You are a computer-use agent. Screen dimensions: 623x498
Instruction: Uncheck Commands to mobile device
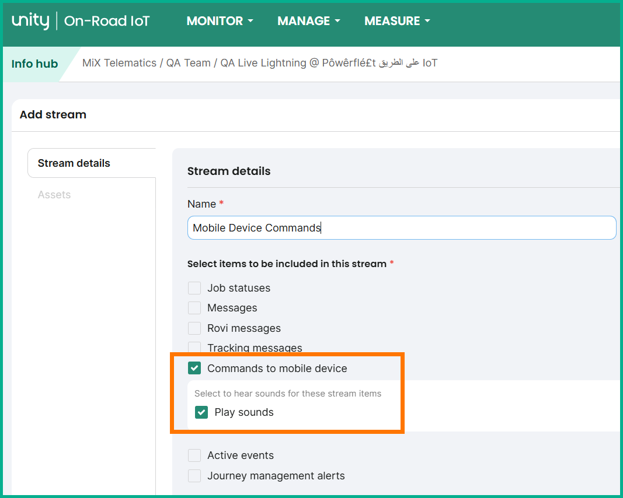pyautogui.click(x=194, y=369)
